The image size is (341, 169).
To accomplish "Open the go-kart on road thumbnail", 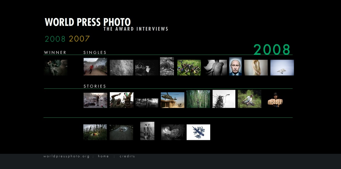I will [x=121, y=132].
